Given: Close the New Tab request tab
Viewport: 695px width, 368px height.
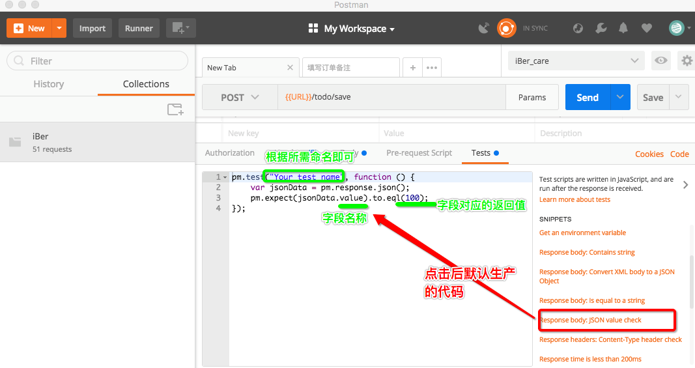Looking at the screenshot, I should 290,67.
